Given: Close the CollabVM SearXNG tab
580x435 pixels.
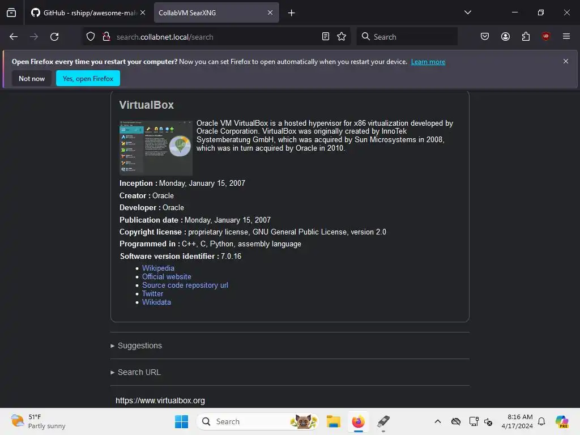Looking at the screenshot, I should (270, 12).
